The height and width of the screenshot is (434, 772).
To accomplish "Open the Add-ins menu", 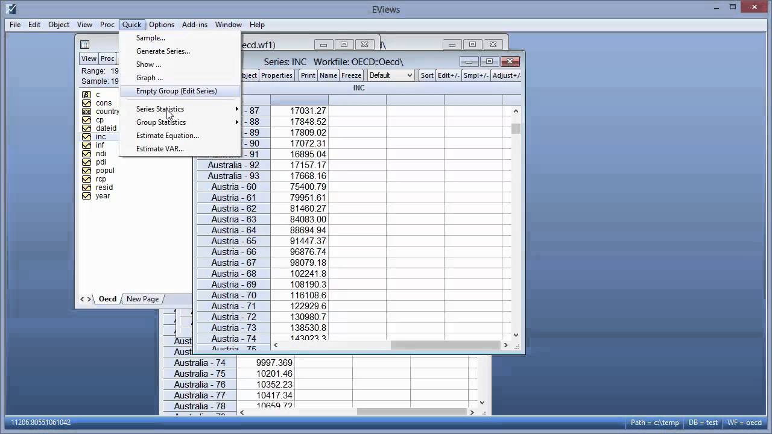I will point(195,25).
